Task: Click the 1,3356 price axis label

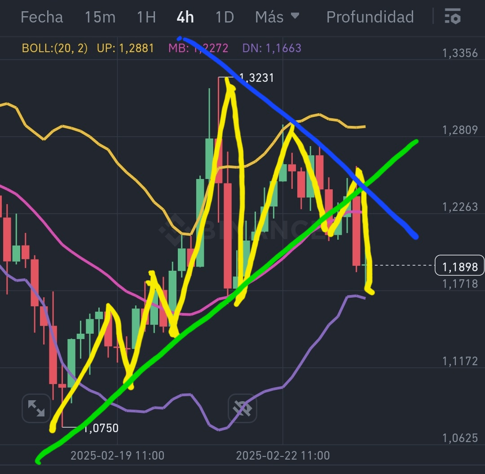Action: point(460,53)
